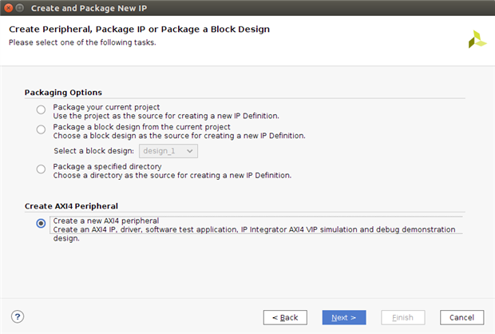The width and height of the screenshot is (495, 334).
Task: Select 'Create a new AXI4 peripheral' radio button
Action: pyautogui.click(x=41, y=224)
